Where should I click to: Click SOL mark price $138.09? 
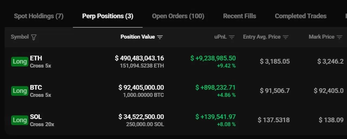pos(331,120)
